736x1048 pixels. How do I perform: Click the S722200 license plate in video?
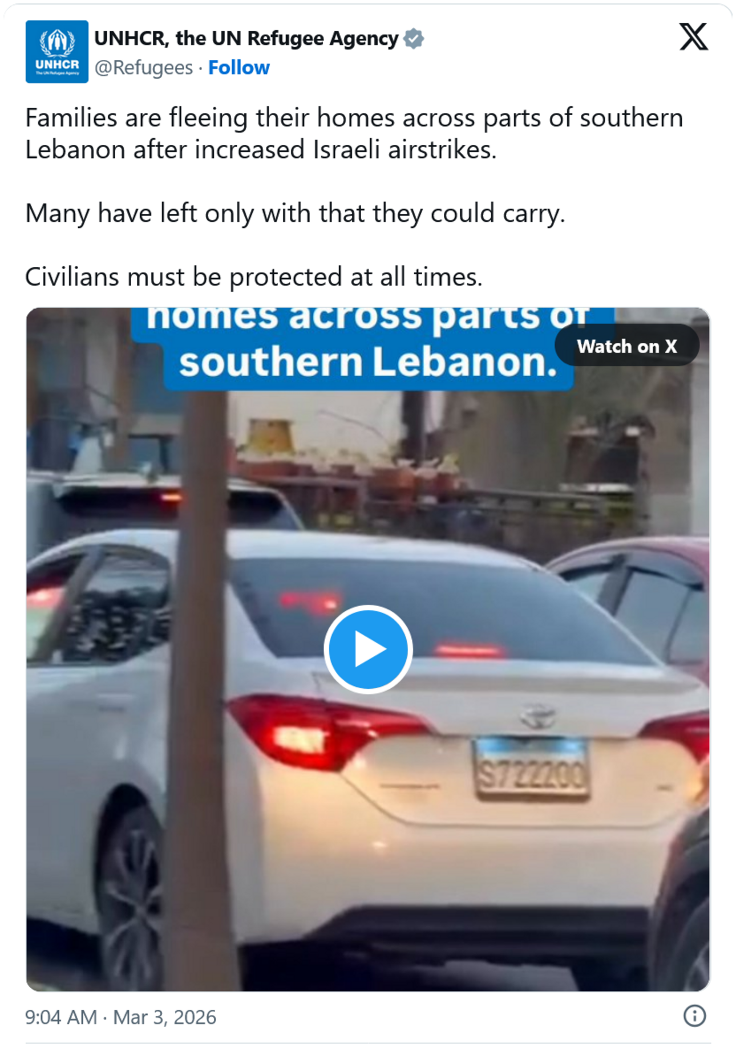(532, 769)
